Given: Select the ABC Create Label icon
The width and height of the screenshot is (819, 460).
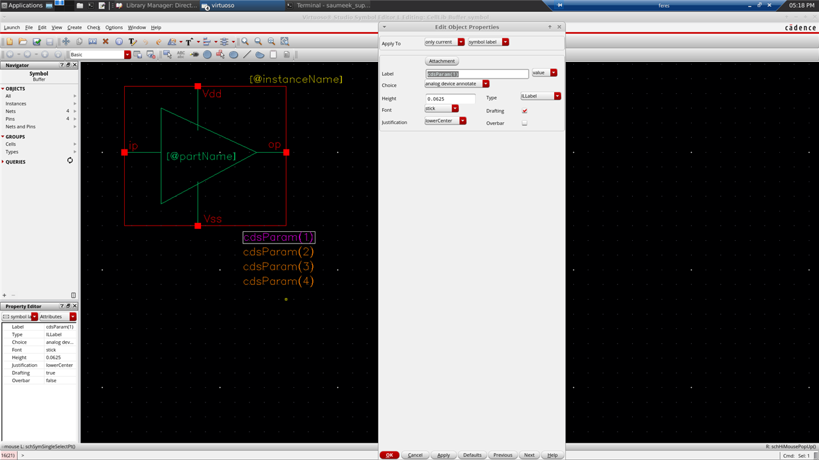Looking at the screenshot, I should click(x=181, y=54).
